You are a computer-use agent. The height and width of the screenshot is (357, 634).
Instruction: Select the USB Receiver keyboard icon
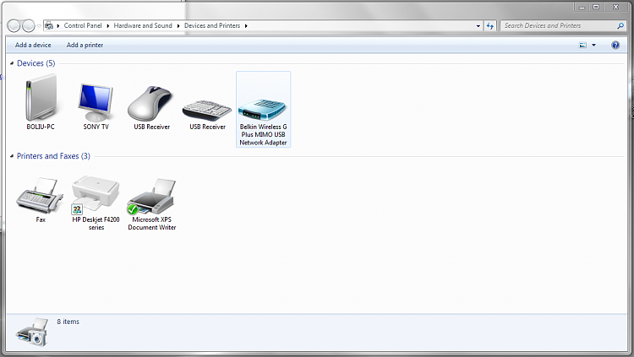click(x=207, y=110)
